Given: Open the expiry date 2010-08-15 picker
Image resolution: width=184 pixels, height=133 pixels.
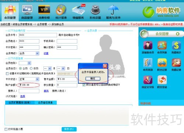Looking at the screenshot, I should coord(67,74).
